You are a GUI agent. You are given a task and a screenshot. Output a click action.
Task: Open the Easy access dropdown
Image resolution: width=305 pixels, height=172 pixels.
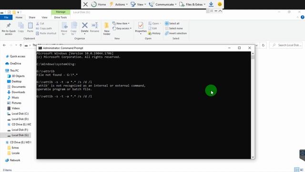pyautogui.click(x=122, y=28)
